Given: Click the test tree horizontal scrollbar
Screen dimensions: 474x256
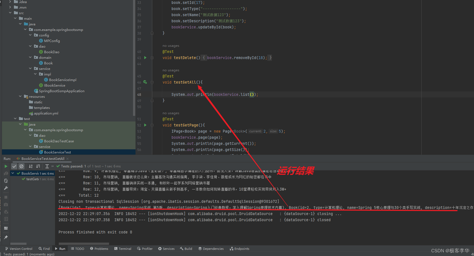Looking at the screenshot, I should point(18,244).
